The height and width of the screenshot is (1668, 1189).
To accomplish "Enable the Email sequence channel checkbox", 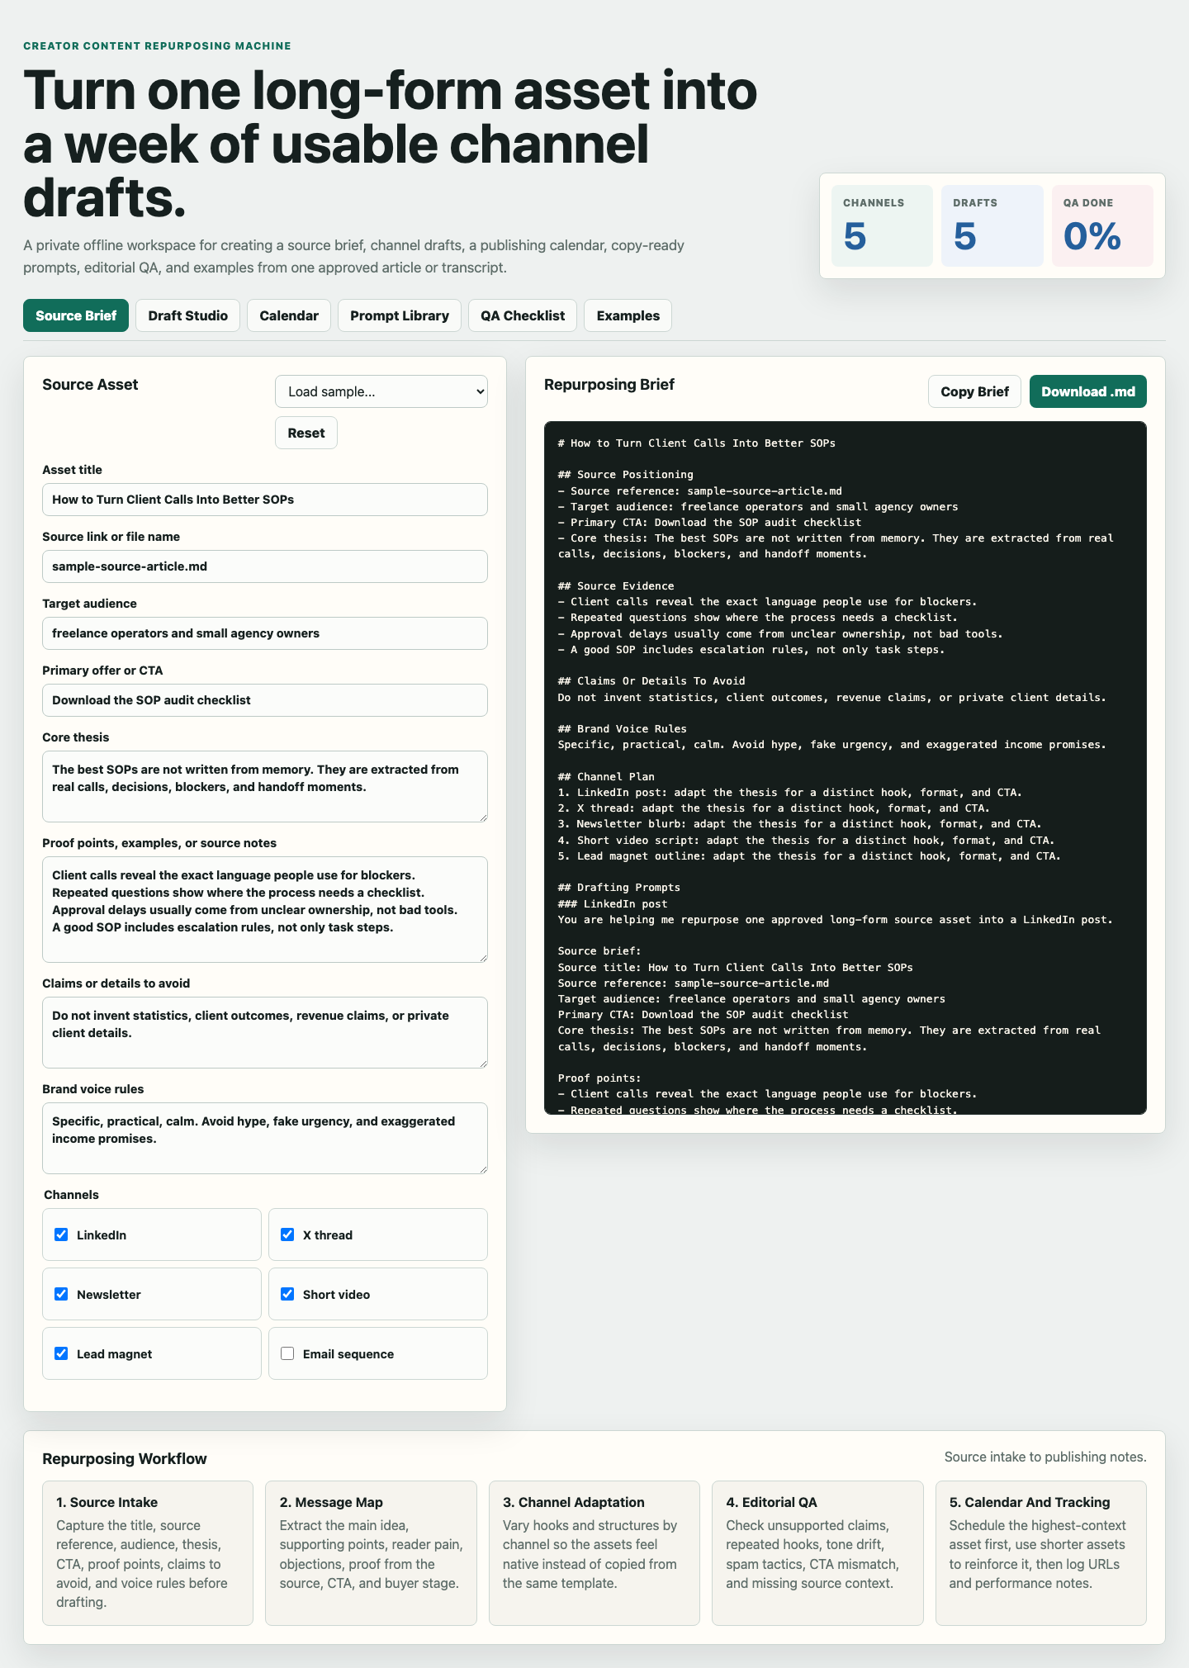I will [x=287, y=1353].
